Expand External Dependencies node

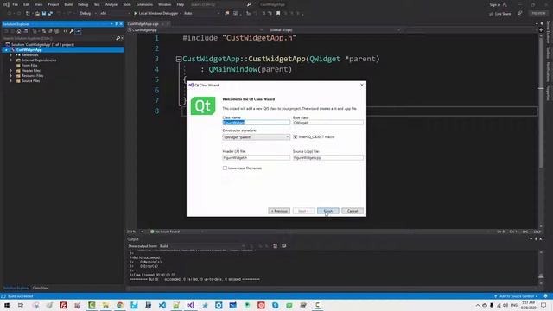point(11,60)
